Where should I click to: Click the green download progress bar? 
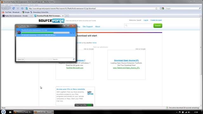pos(45,33)
